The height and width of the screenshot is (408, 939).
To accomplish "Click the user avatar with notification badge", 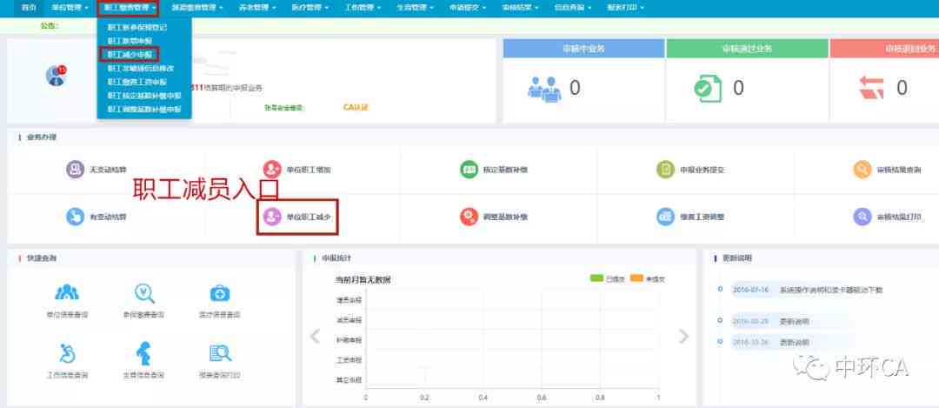I will (56, 76).
